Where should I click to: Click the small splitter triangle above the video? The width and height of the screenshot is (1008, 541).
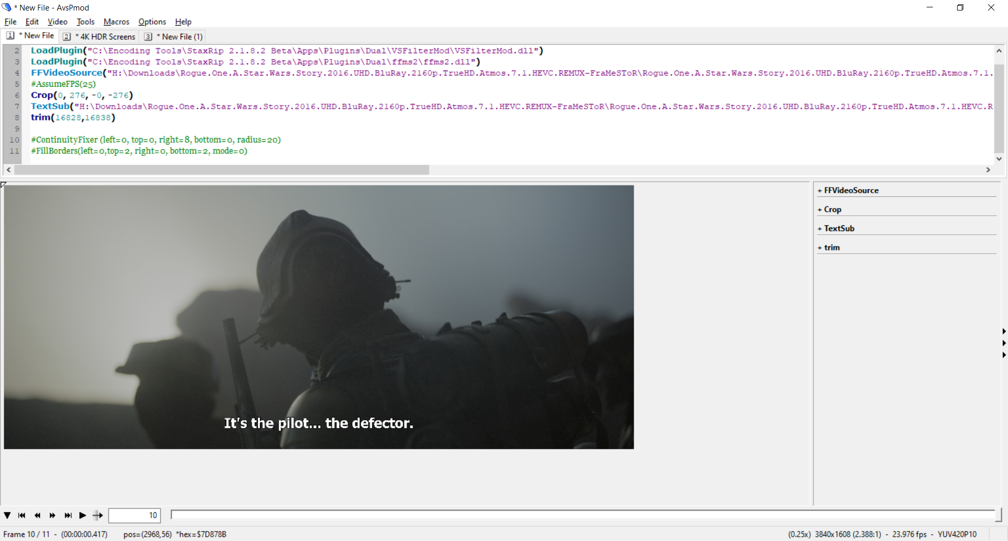4,184
